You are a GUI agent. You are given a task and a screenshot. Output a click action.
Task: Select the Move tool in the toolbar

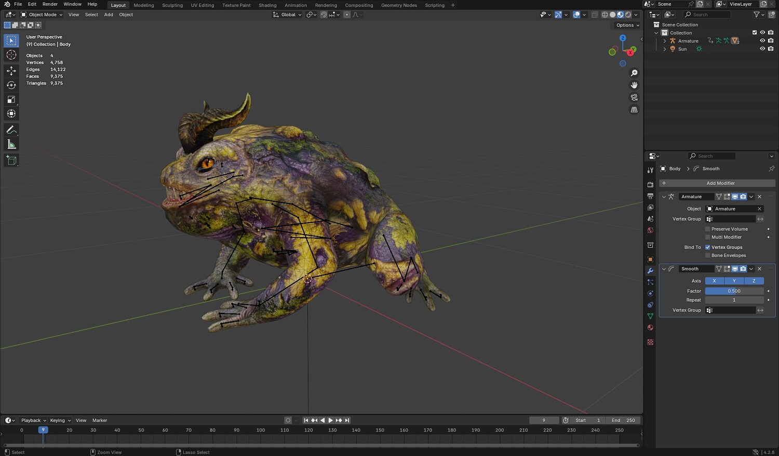point(11,71)
